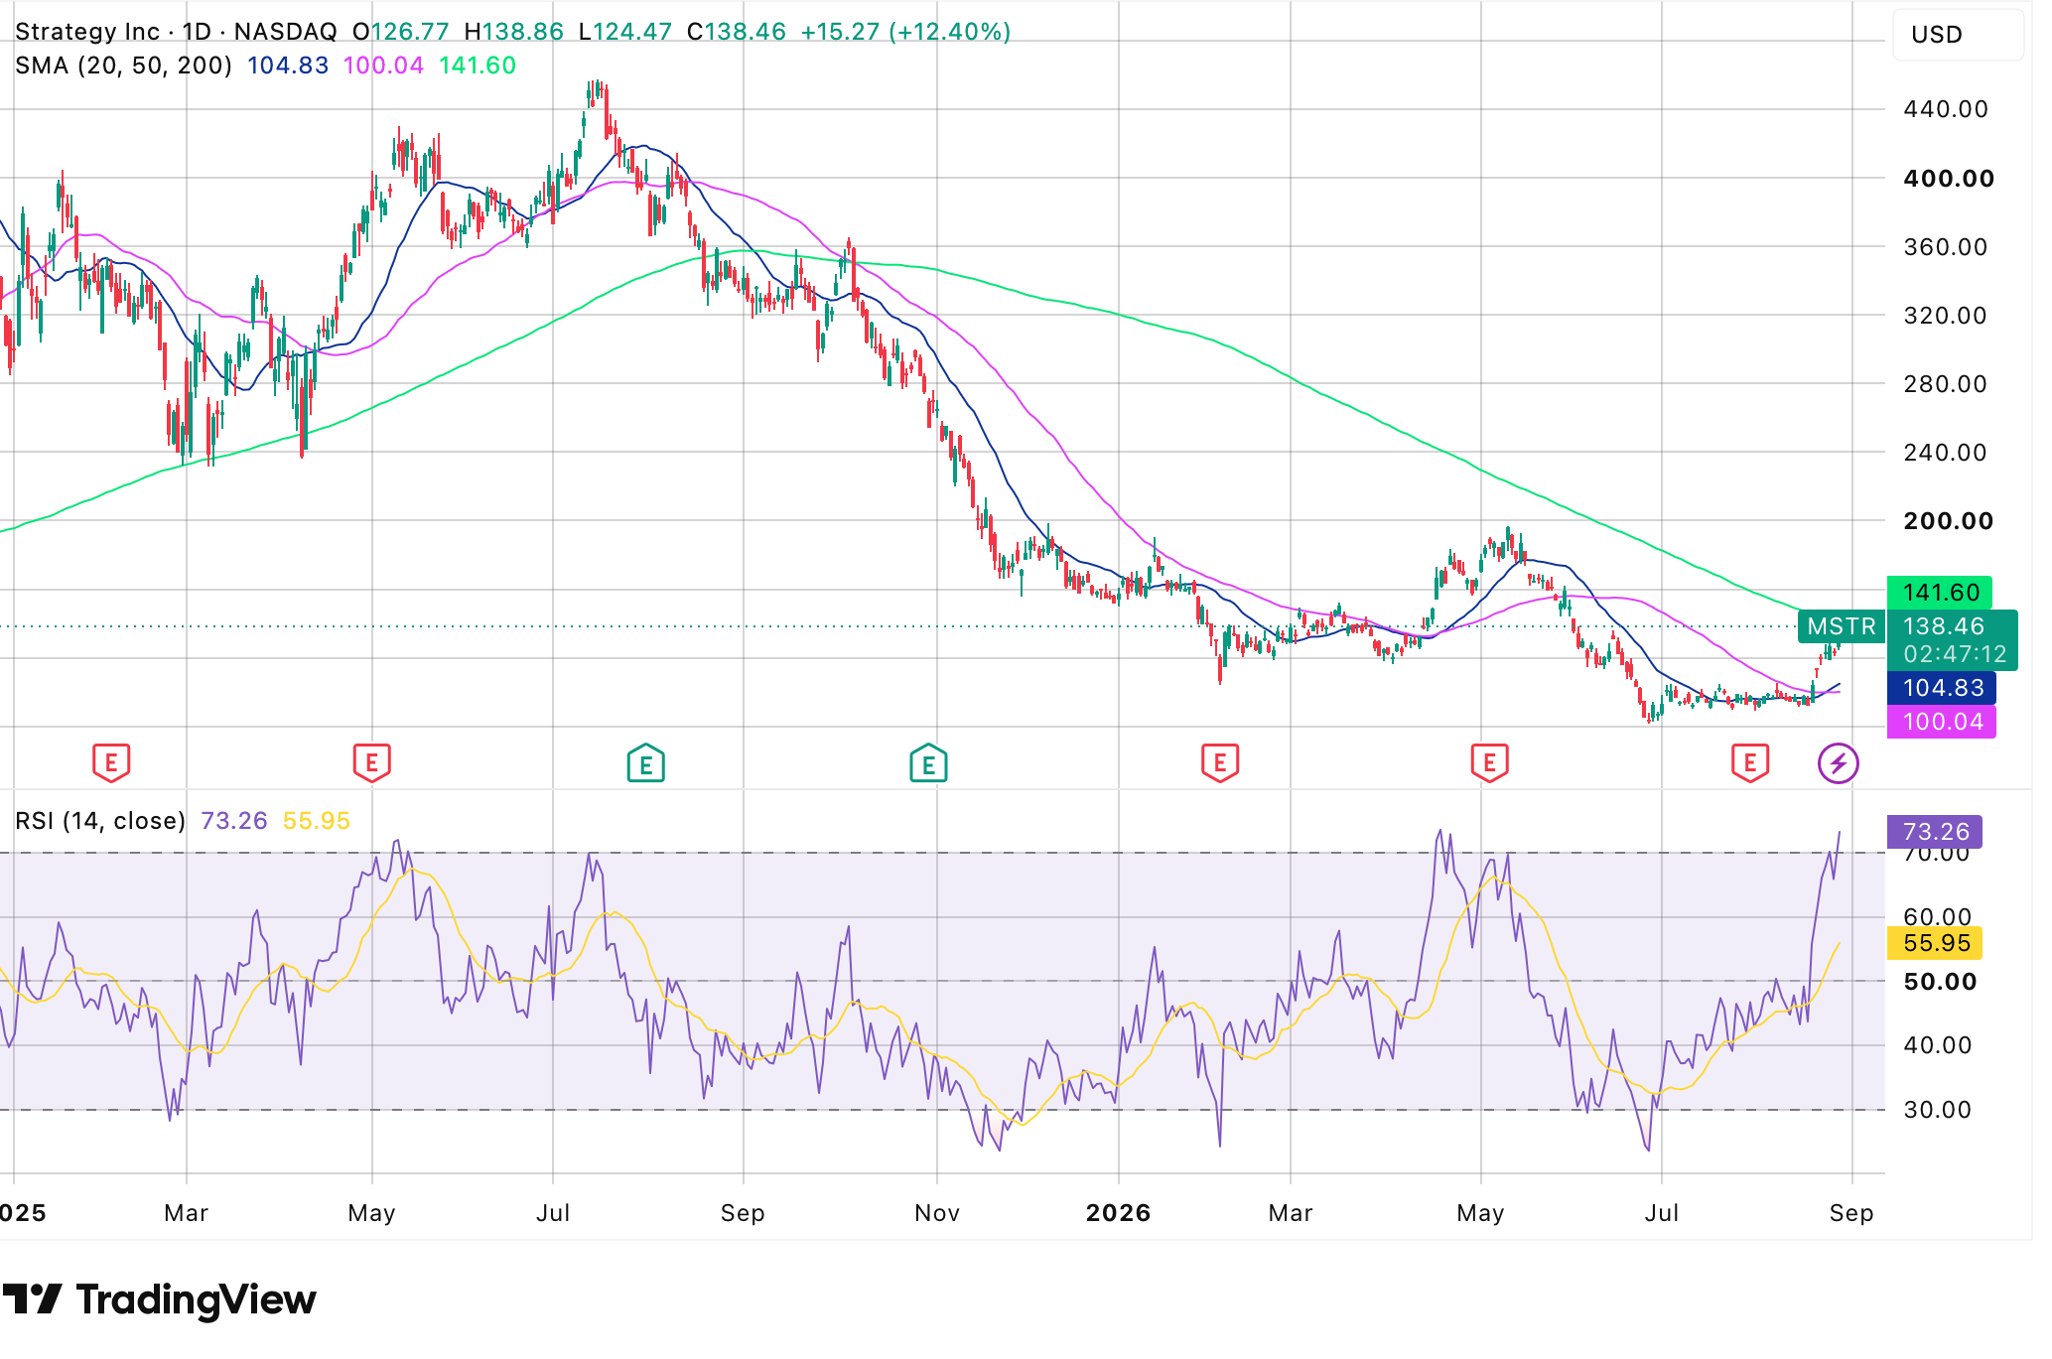
Task: Show the red earnings marker at May 2026
Action: [x=1489, y=763]
